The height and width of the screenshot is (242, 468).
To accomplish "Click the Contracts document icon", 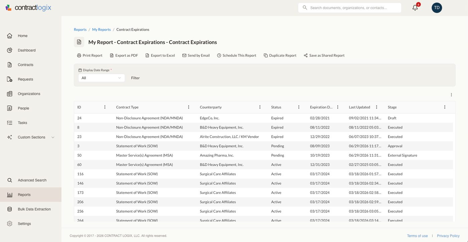I will (10, 65).
